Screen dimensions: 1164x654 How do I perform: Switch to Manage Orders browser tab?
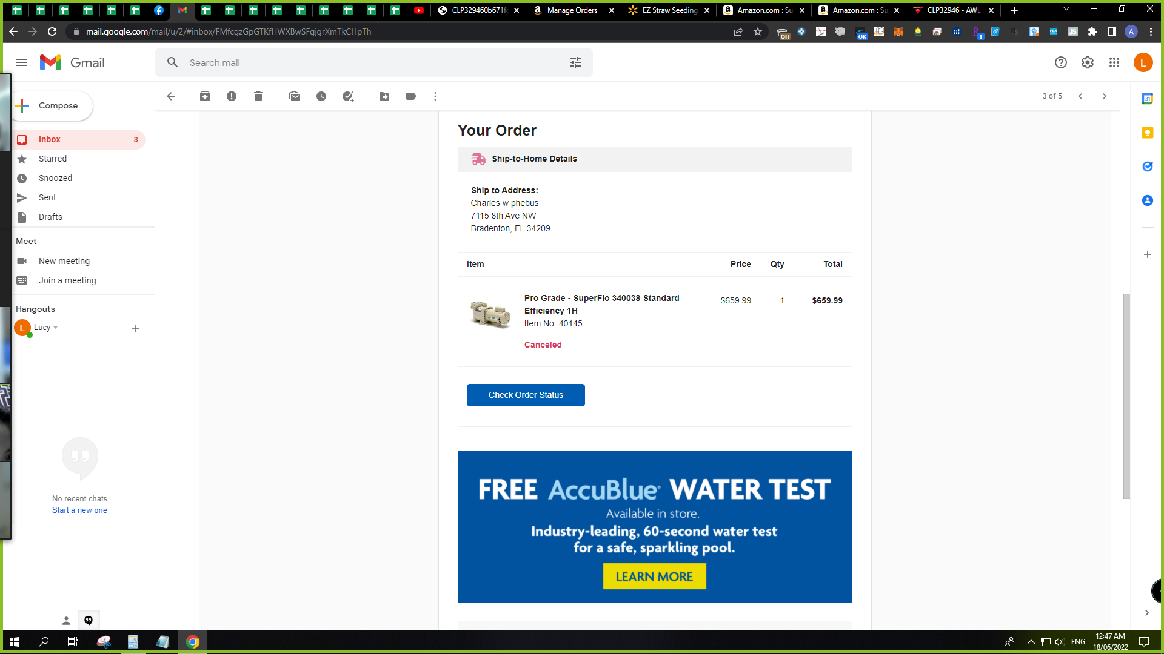(574, 10)
